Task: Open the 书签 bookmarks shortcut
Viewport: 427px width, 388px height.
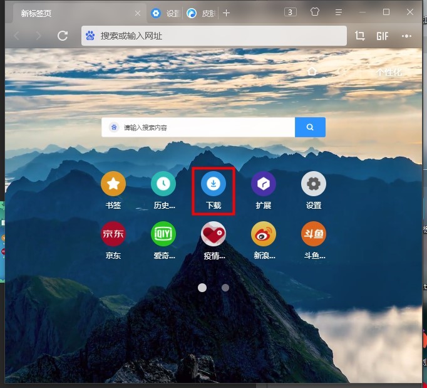Action: point(113,184)
